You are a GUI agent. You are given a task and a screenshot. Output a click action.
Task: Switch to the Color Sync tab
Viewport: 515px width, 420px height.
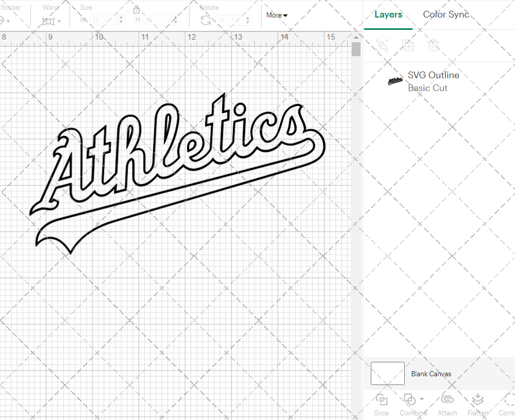pos(446,14)
